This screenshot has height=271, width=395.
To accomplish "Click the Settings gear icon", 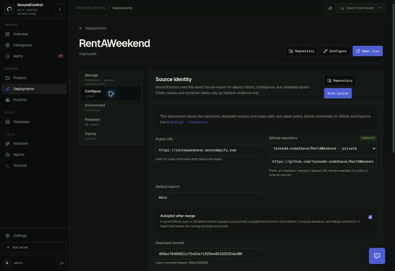I will (x=8, y=236).
